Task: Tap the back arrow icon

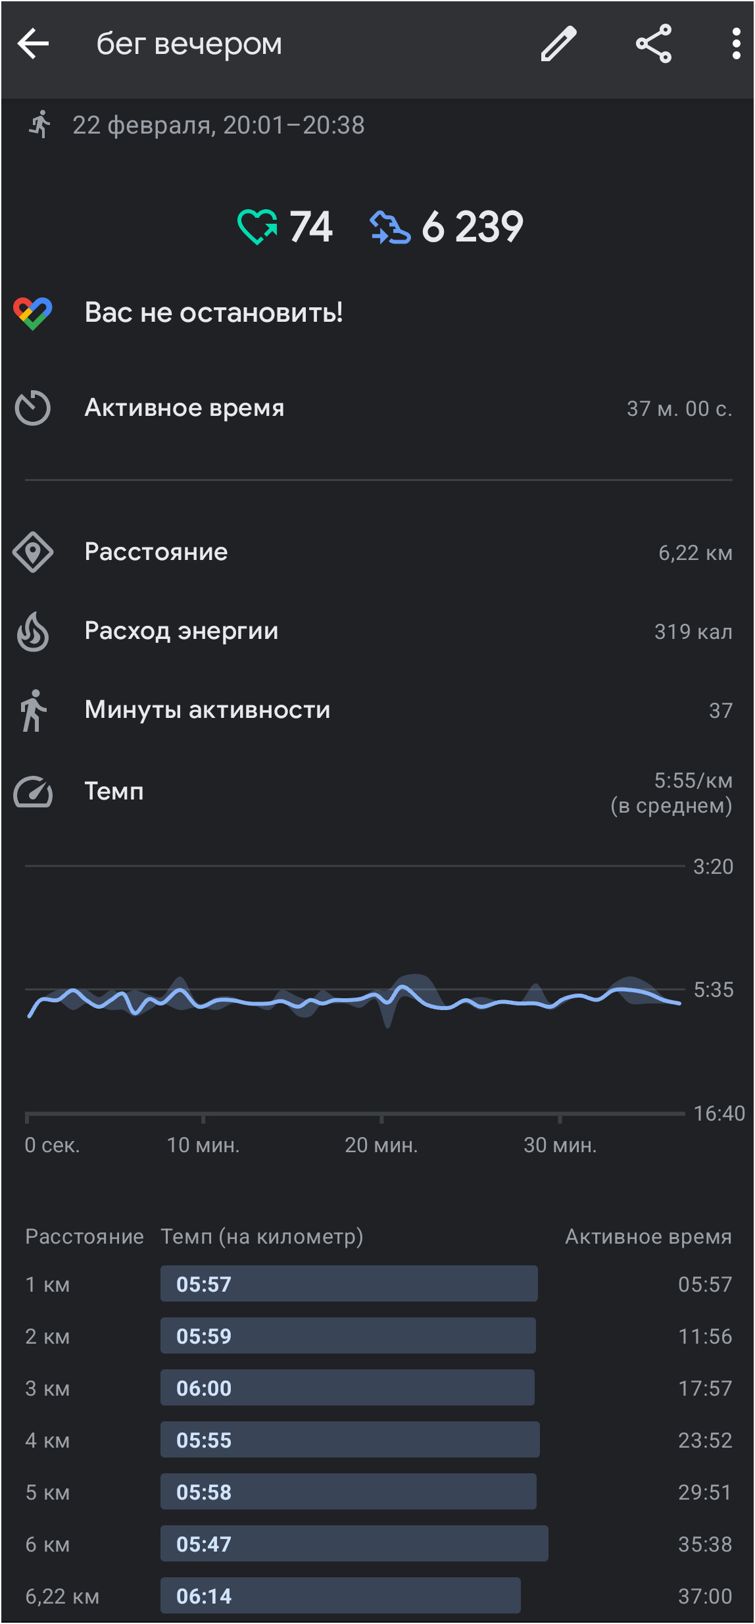Action: [34, 44]
